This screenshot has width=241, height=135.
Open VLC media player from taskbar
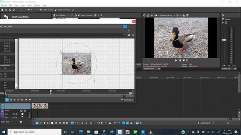coord(151,132)
